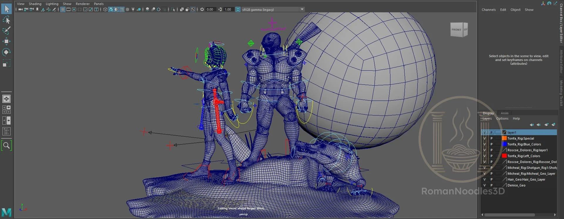This screenshot has width=564, height=219.
Task: Toggle visibility of Denice_Geo layer
Action: (x=484, y=185)
